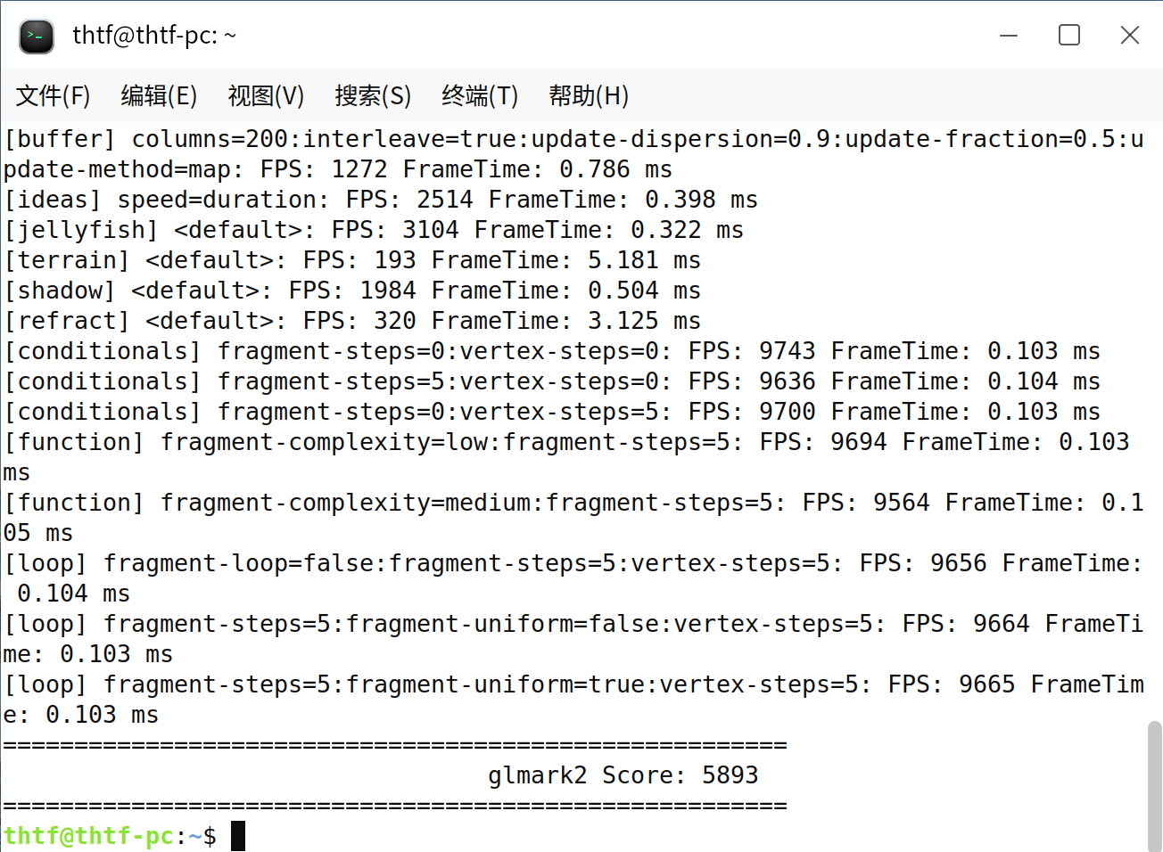Close the terminal window
The height and width of the screenshot is (852, 1163).
pyautogui.click(x=1129, y=36)
